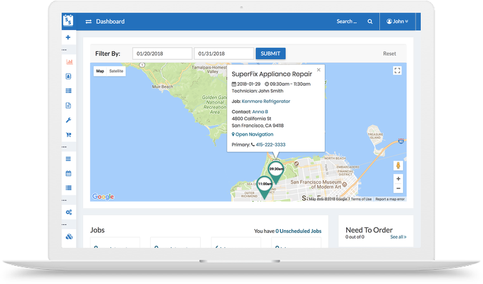Switch map to Satellite view
Image resolution: width=483 pixels, height=284 pixels.
click(x=116, y=71)
